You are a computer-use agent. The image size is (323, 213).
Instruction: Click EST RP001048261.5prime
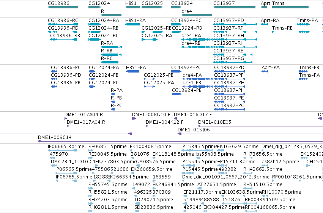(x=286, y=181)
